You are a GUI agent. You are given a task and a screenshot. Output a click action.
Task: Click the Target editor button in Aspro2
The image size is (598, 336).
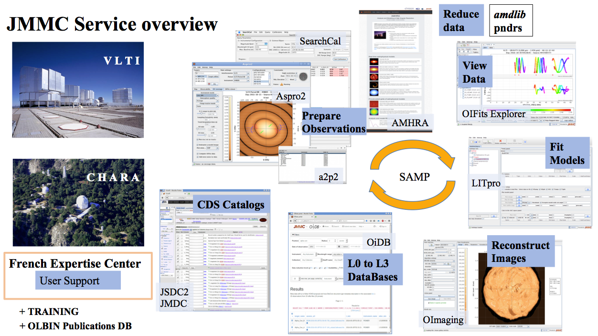(x=213, y=77)
